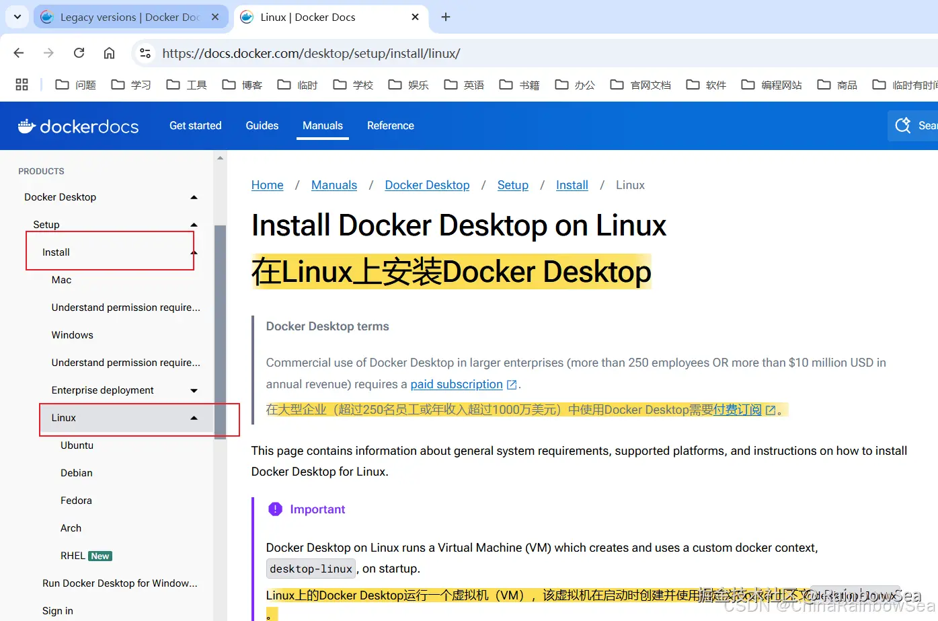This screenshot has height=621, width=938.
Task: Open the 付费订阅 translated link
Action: (x=744, y=410)
